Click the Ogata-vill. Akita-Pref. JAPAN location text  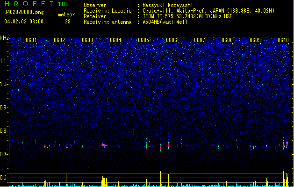pyautogui.click(x=208, y=11)
